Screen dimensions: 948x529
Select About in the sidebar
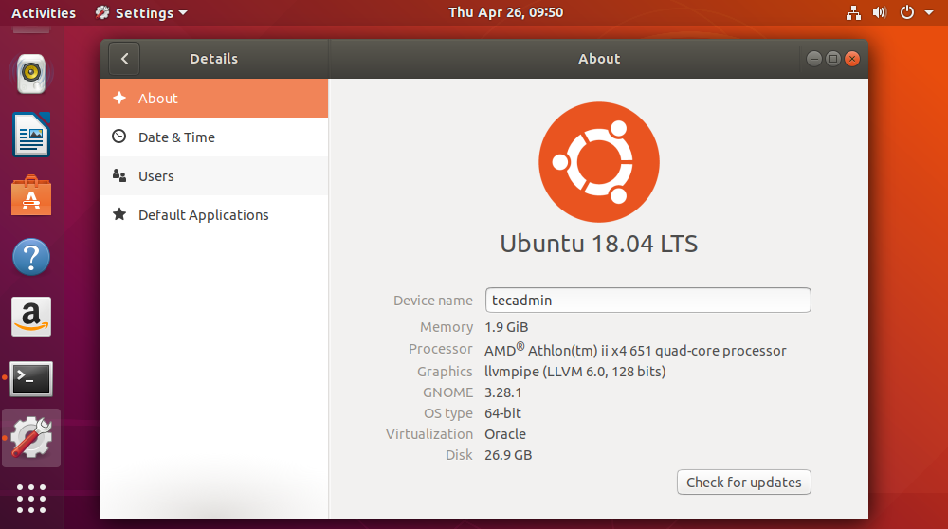click(214, 98)
